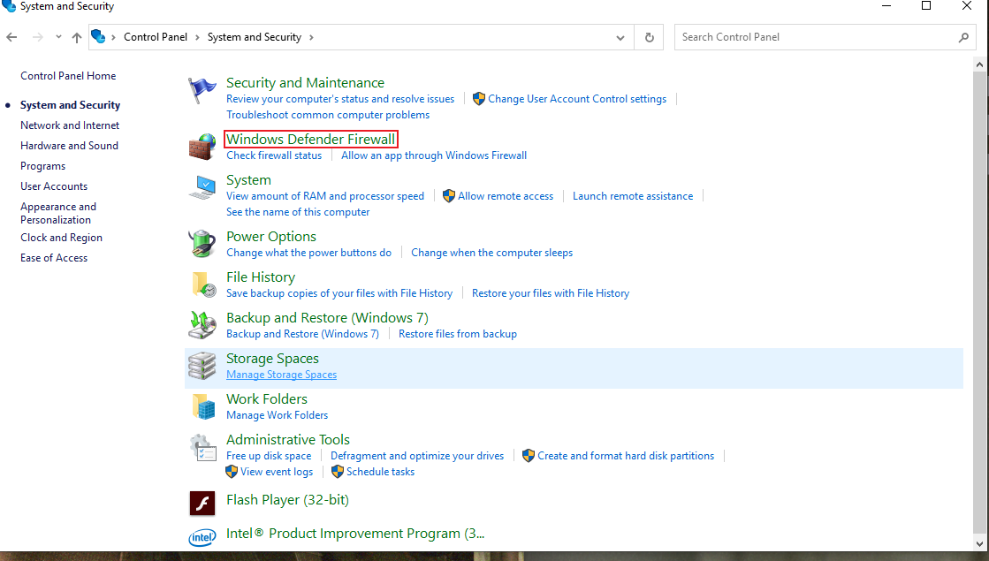
Task: Click Restore your files with File History
Action: pos(551,293)
